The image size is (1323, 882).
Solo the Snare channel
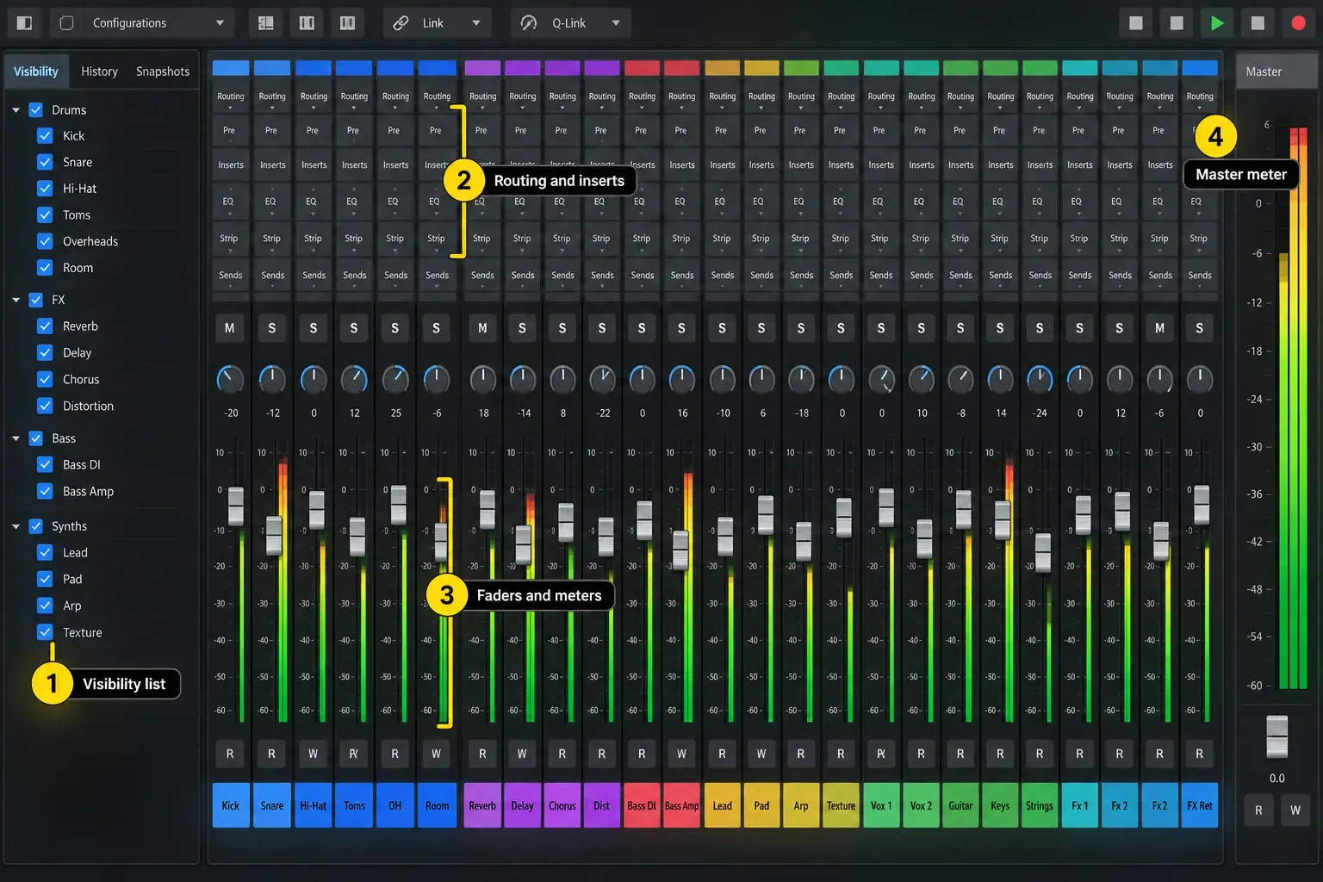272,328
